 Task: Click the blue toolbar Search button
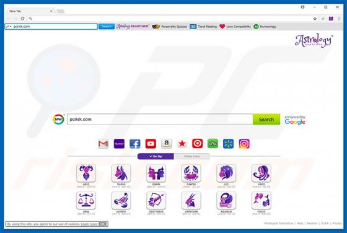(107, 26)
